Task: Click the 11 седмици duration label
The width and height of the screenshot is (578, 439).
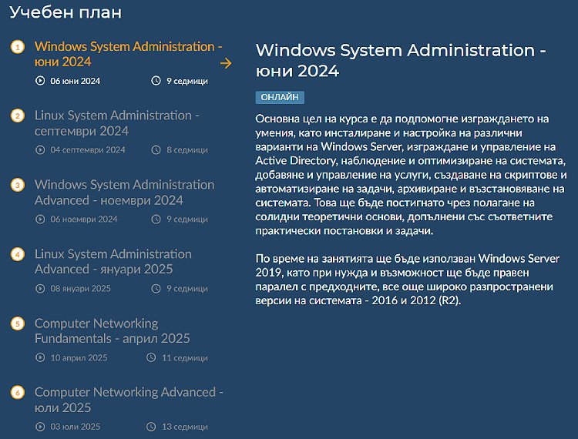Action: click(x=184, y=357)
